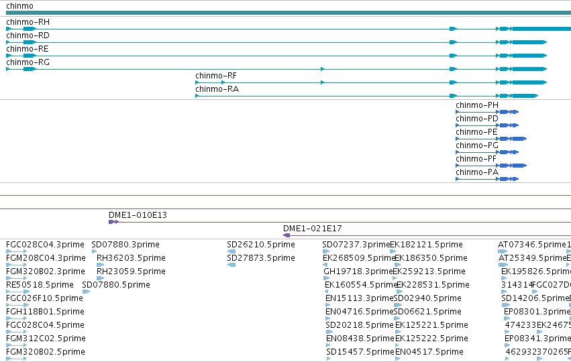Click the FGC028C04.3prime EST label
The height and width of the screenshot is (362, 571).
point(45,245)
